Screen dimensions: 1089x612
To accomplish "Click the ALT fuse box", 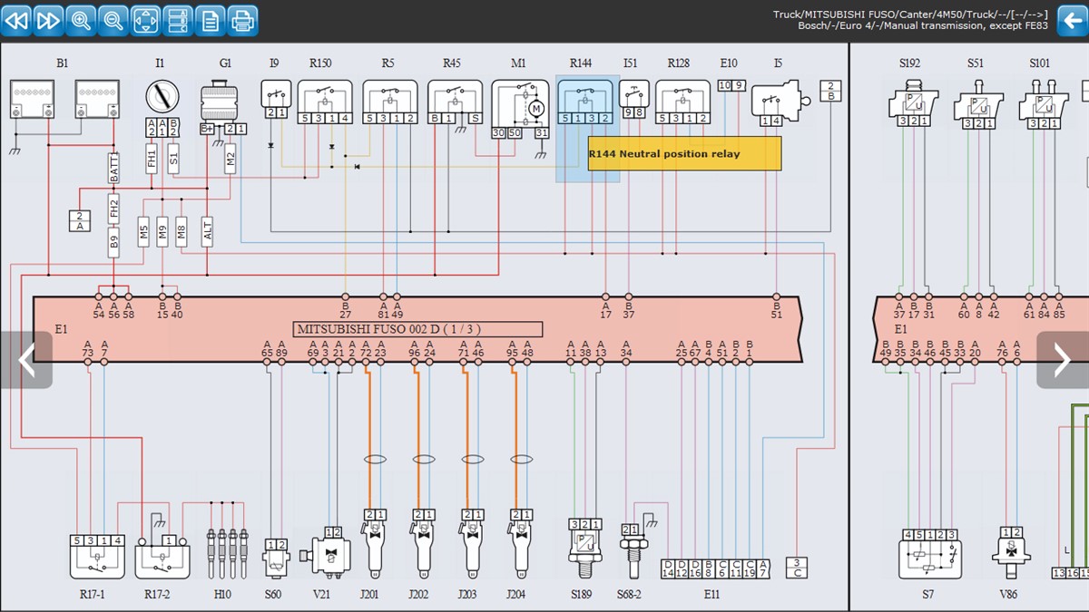I will tap(208, 230).
